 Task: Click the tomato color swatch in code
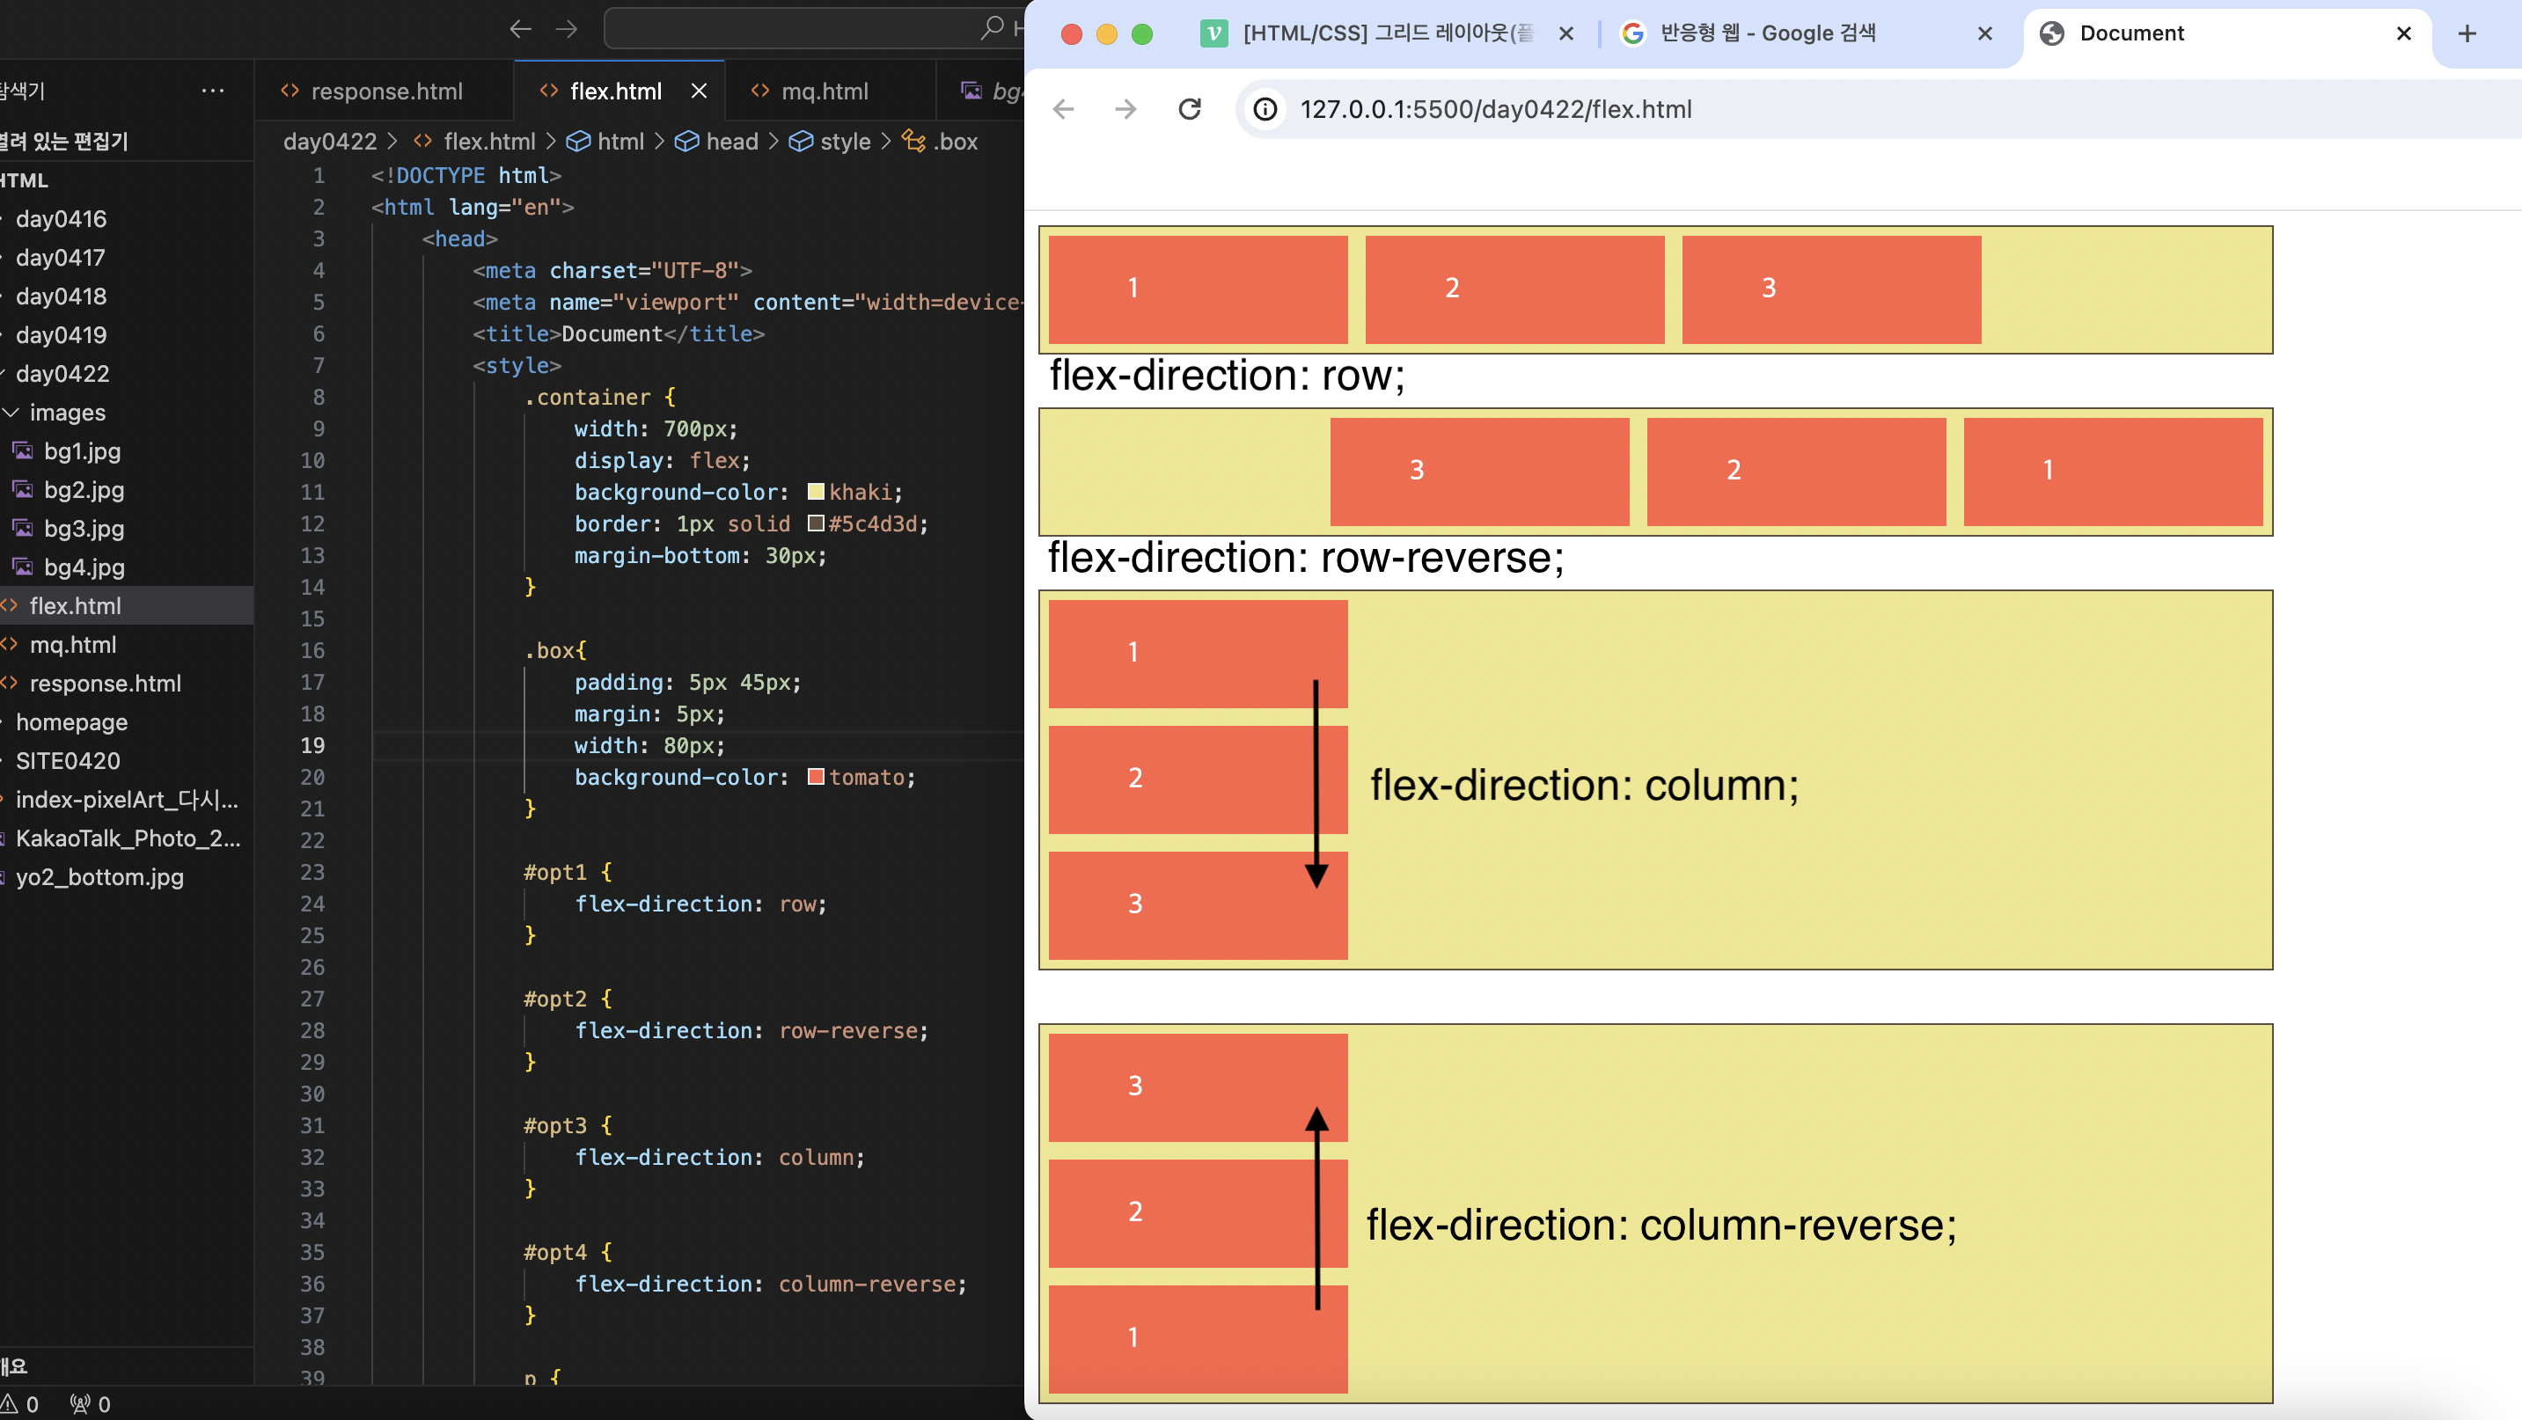coord(816,777)
